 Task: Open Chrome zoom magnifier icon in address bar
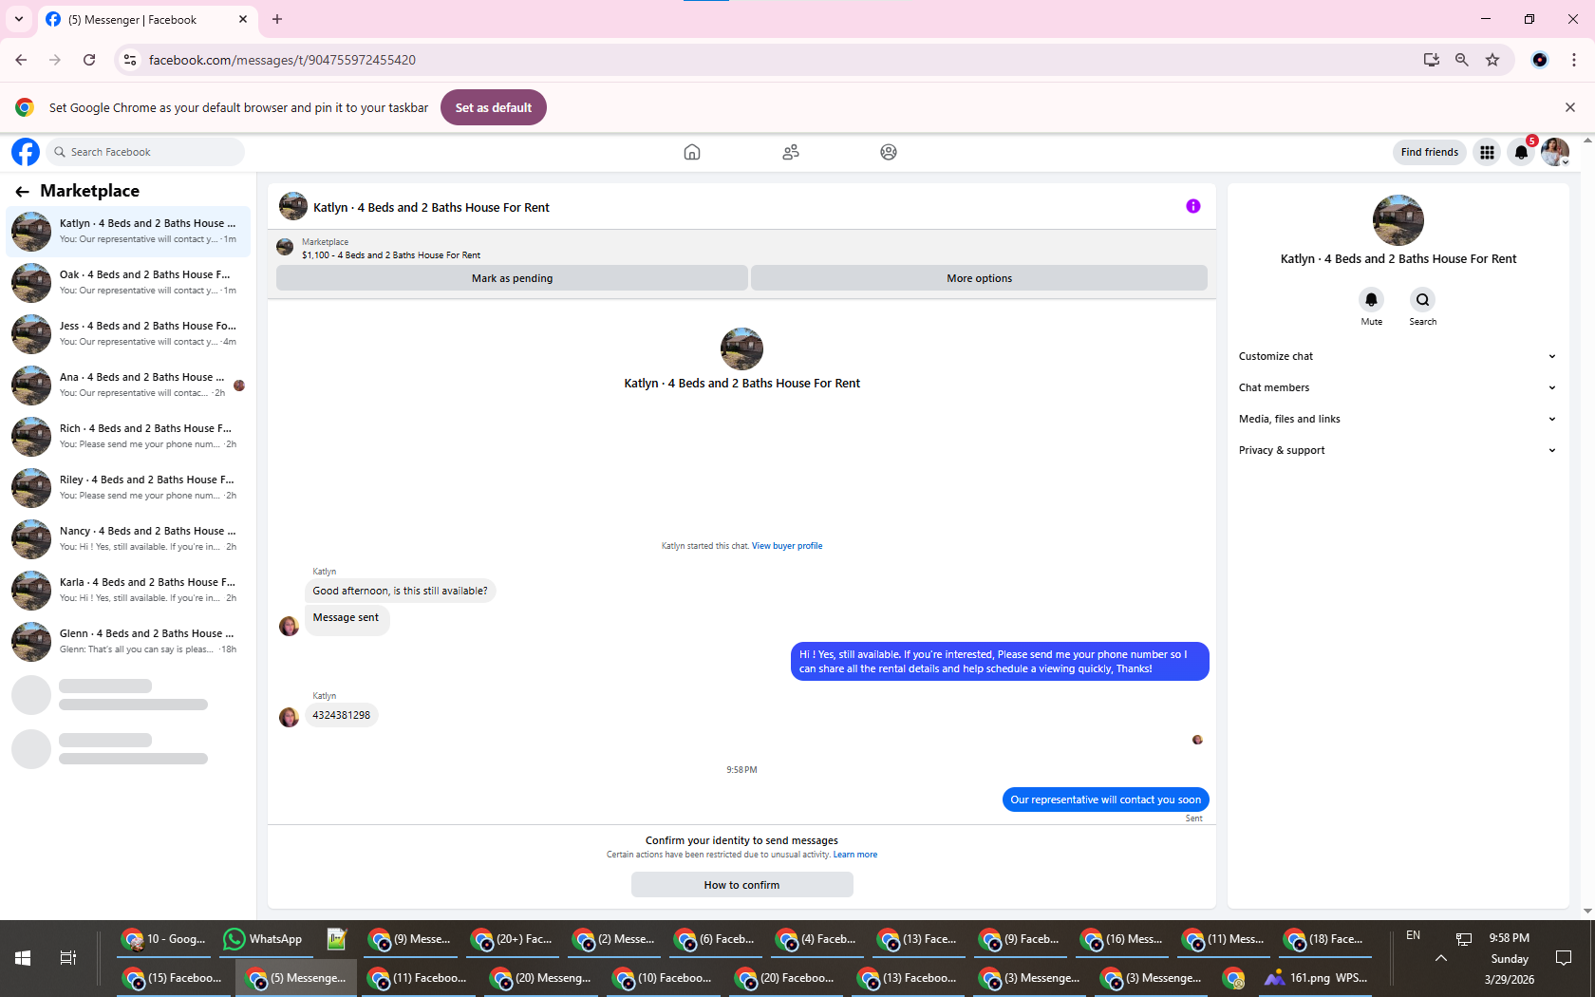[1462, 60]
